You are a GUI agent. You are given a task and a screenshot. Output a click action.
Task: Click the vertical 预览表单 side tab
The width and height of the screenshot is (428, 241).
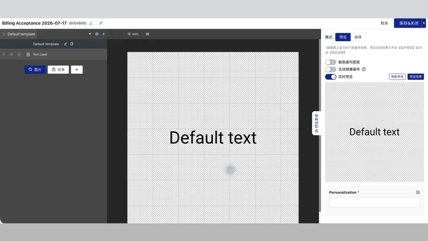pos(316,123)
